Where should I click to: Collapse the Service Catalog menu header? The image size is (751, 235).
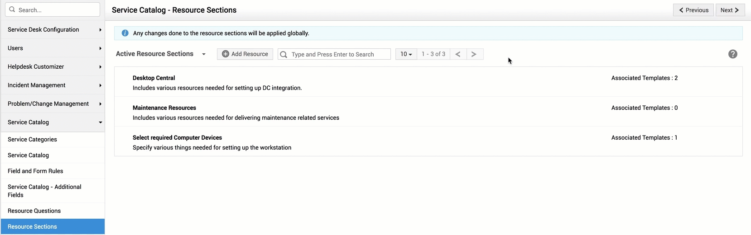point(53,122)
